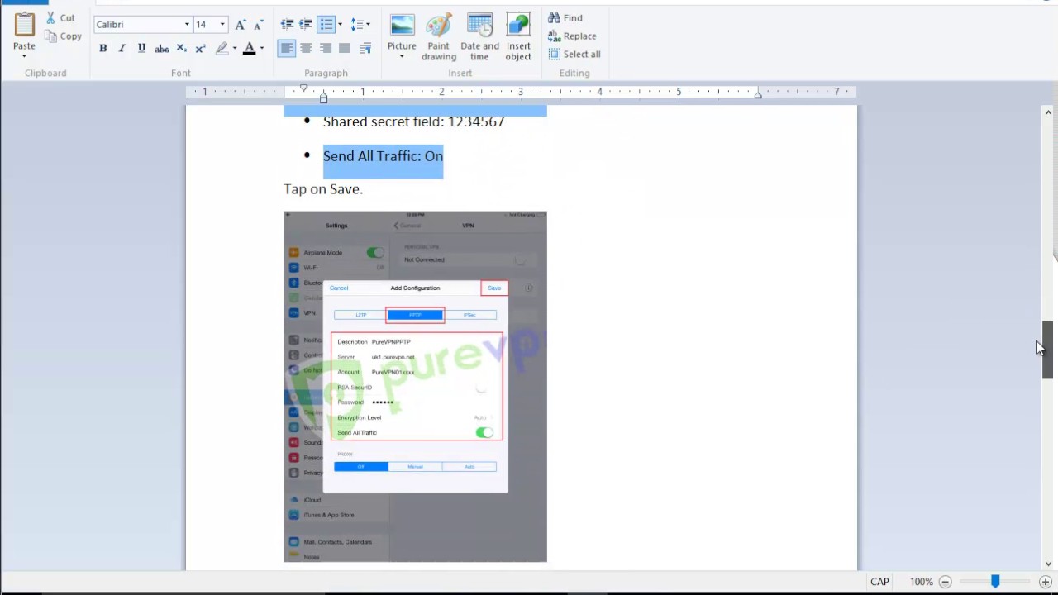
Task: Click the embedded VPN configuration screenshot
Action: pyautogui.click(x=415, y=387)
